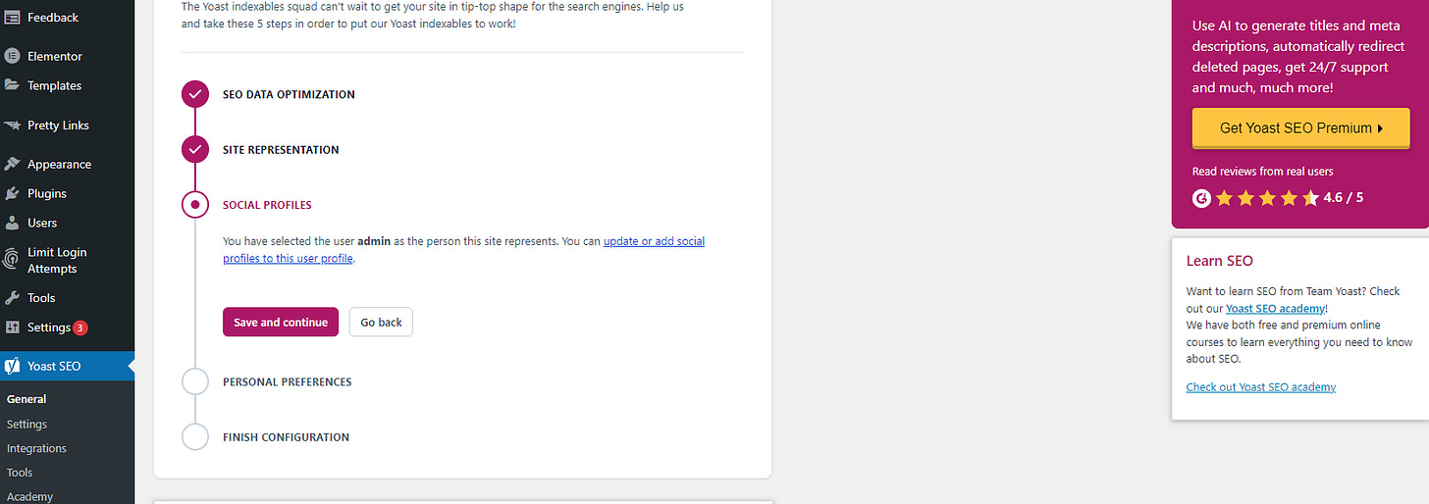
Task: Click the Settings notification badge 3
Action: [80, 328]
